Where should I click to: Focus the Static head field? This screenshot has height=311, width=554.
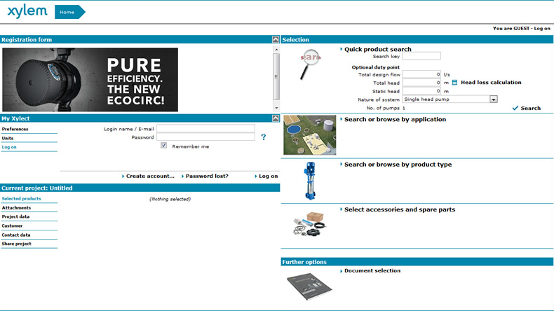[x=421, y=91]
